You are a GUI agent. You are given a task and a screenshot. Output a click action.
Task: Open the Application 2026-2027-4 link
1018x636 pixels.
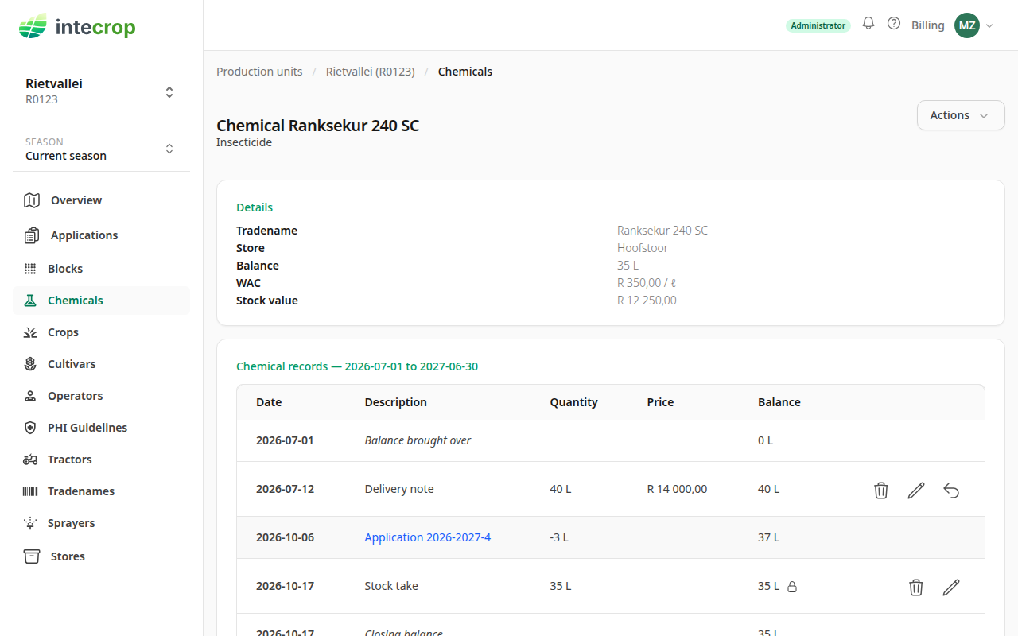[x=428, y=537]
